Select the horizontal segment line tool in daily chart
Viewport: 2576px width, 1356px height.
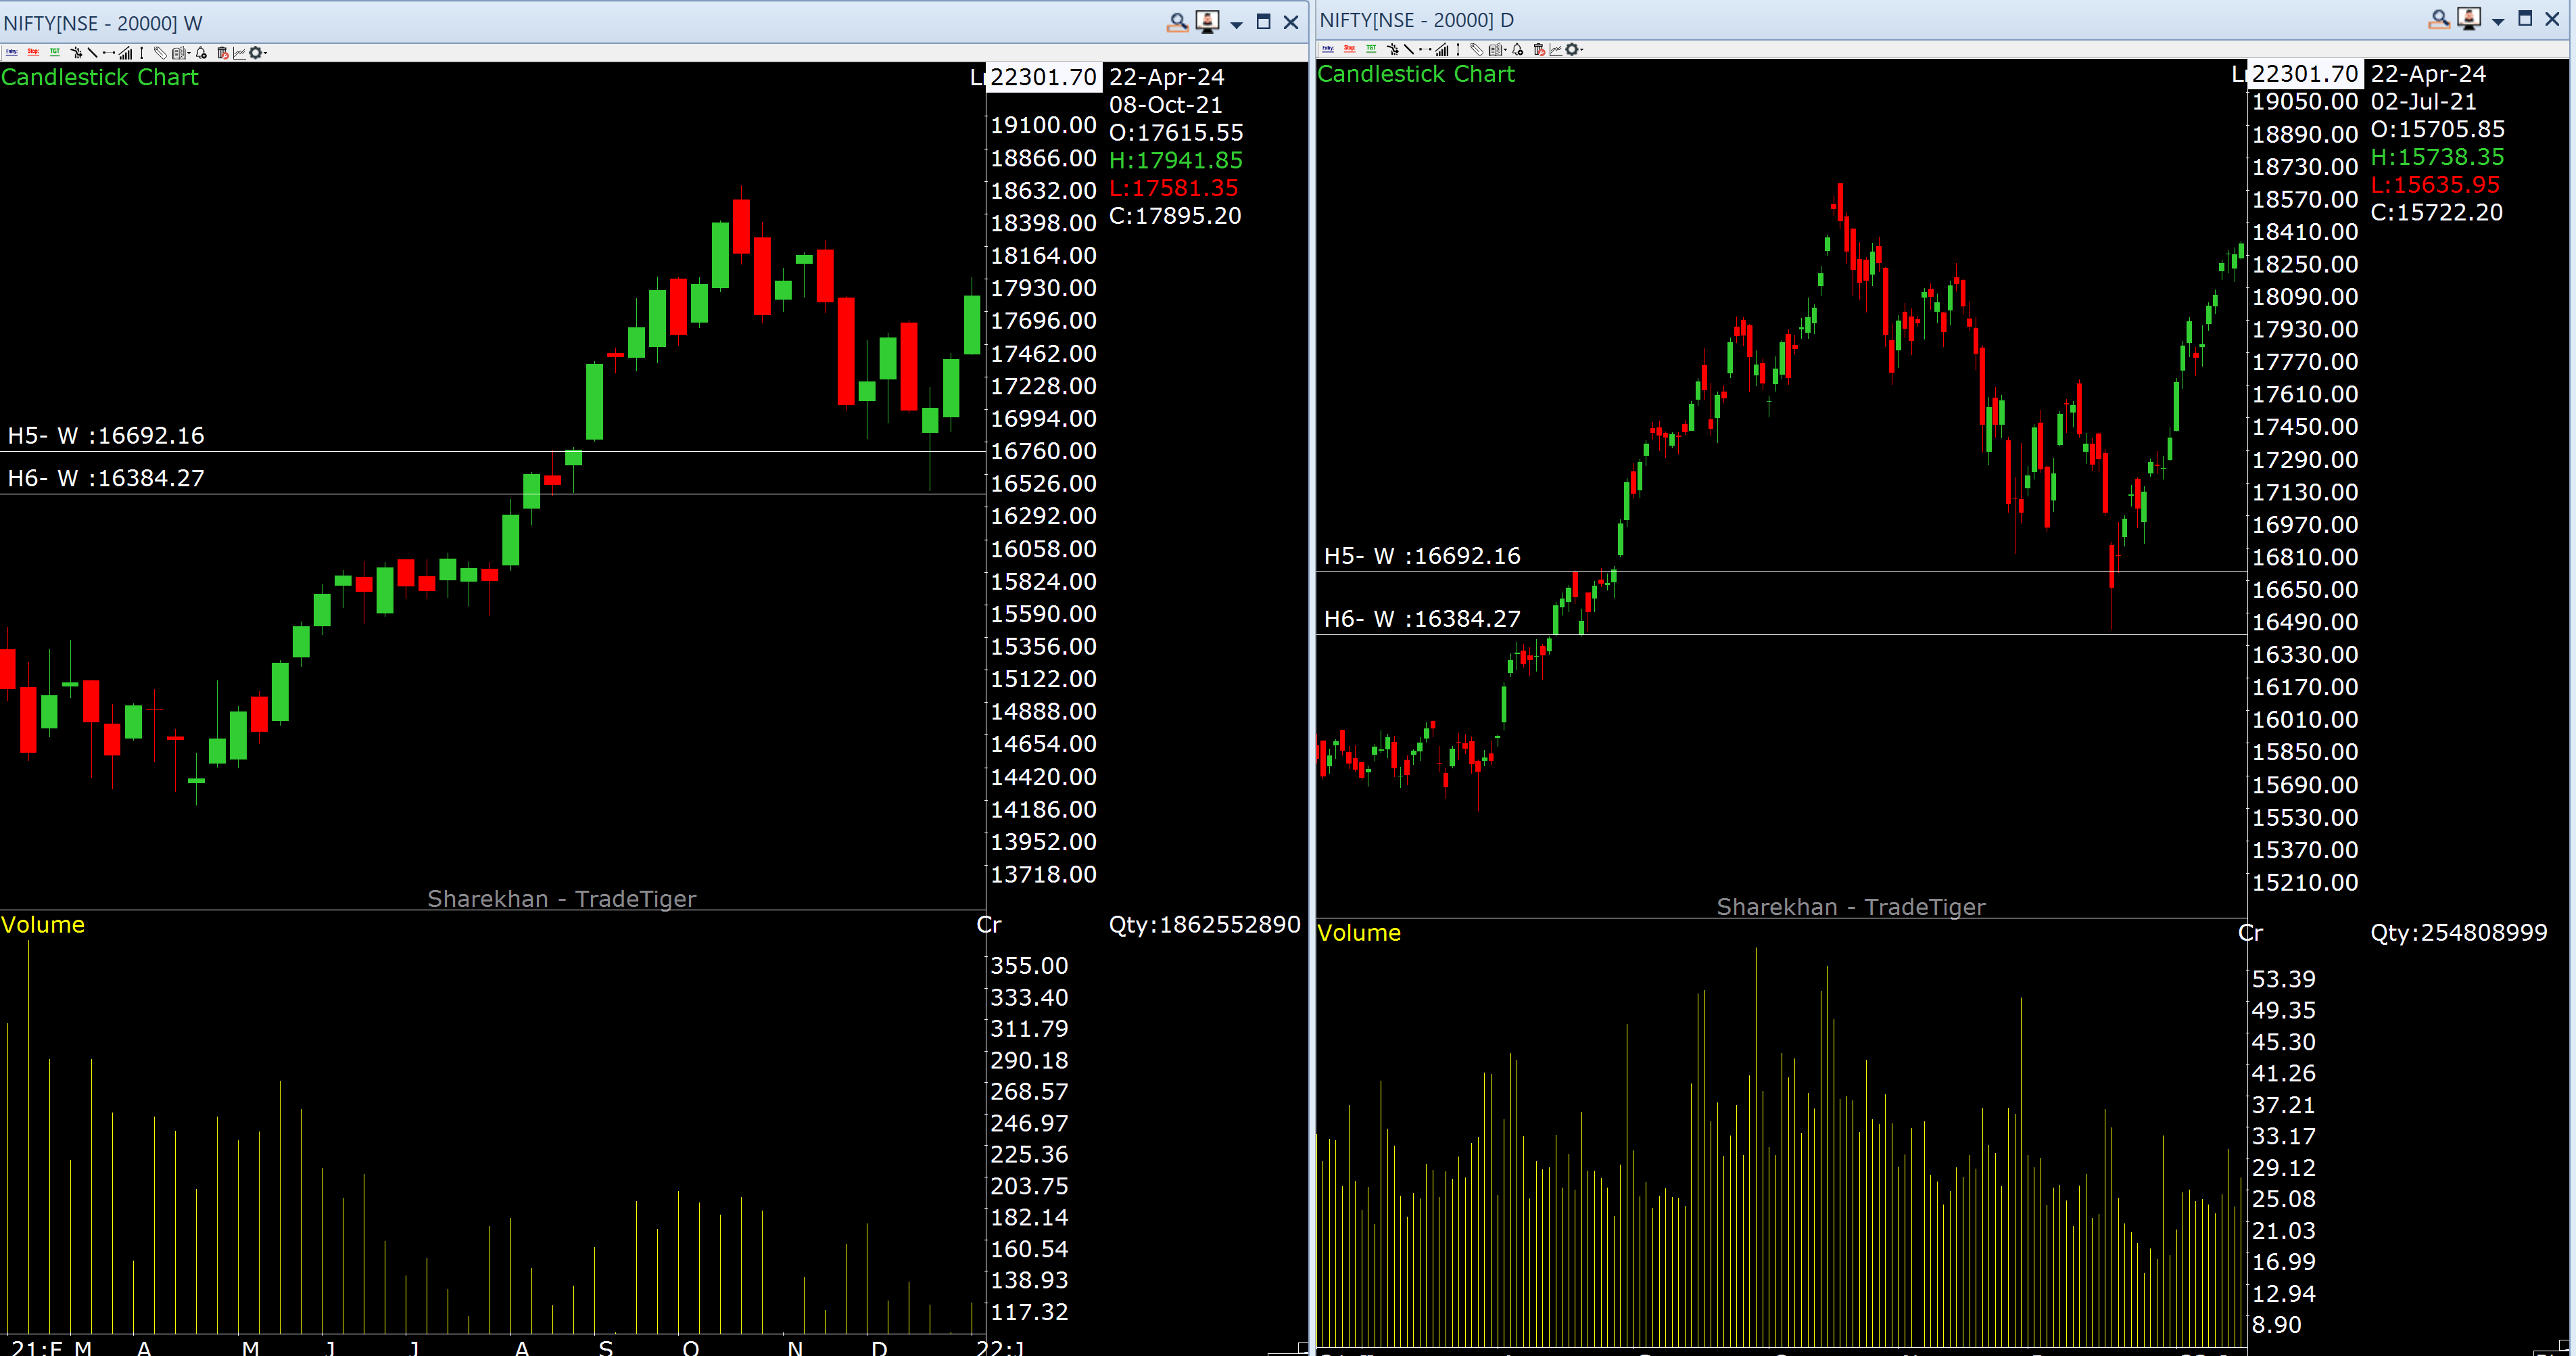1425,49
